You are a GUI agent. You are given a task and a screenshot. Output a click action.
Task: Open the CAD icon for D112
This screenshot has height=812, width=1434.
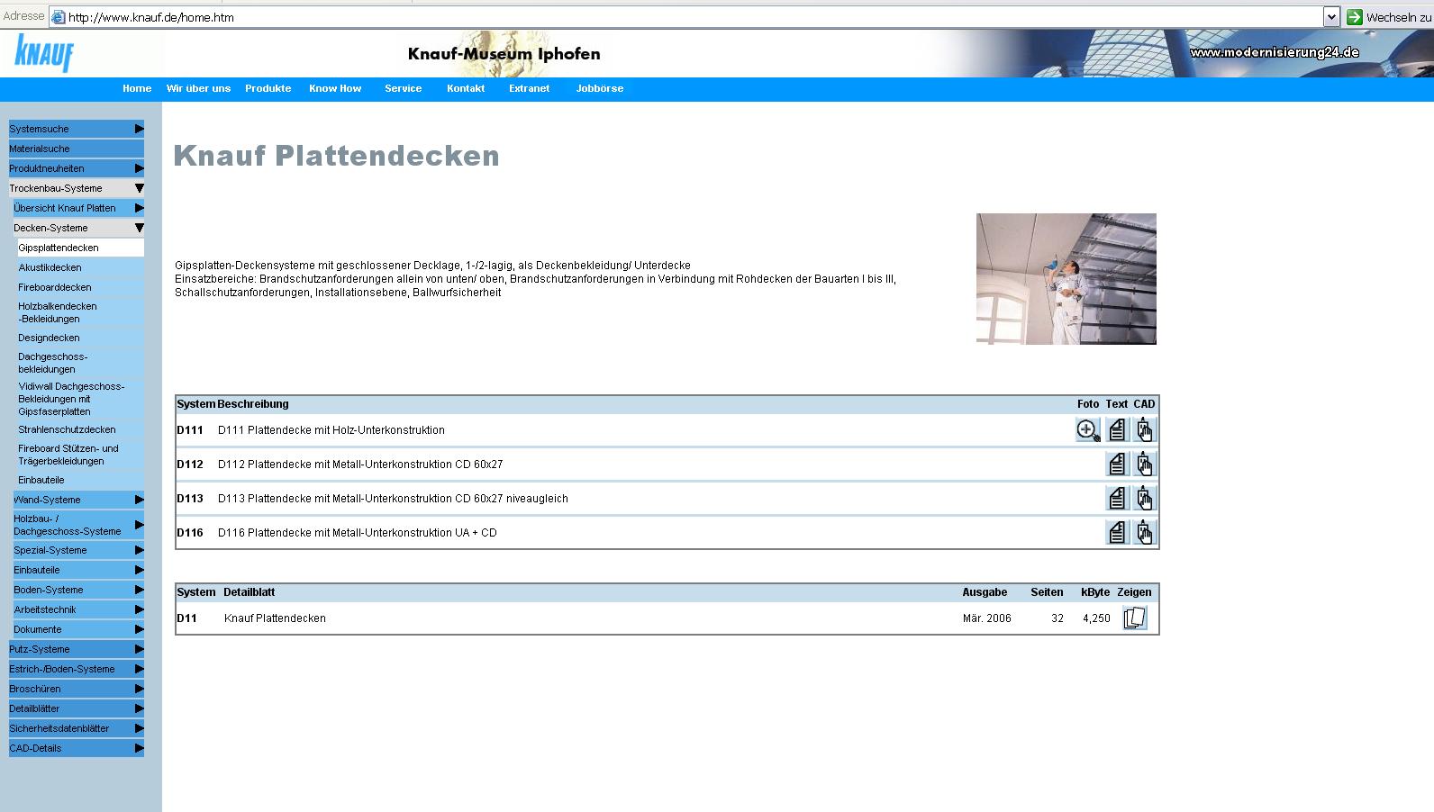pyautogui.click(x=1144, y=465)
